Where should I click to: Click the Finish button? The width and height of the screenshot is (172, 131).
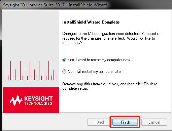click(125, 122)
